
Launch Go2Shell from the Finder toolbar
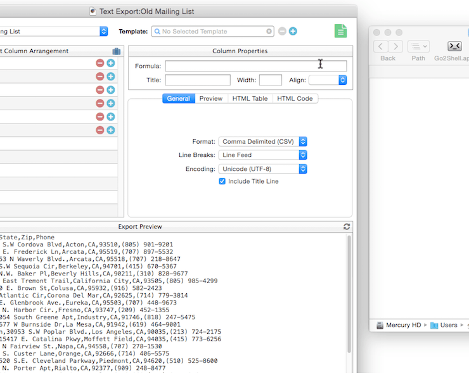[454, 46]
